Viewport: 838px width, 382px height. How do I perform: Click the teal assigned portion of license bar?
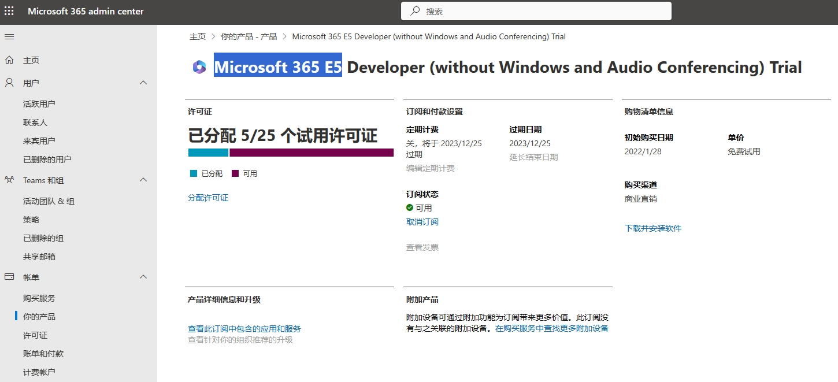tap(209, 153)
